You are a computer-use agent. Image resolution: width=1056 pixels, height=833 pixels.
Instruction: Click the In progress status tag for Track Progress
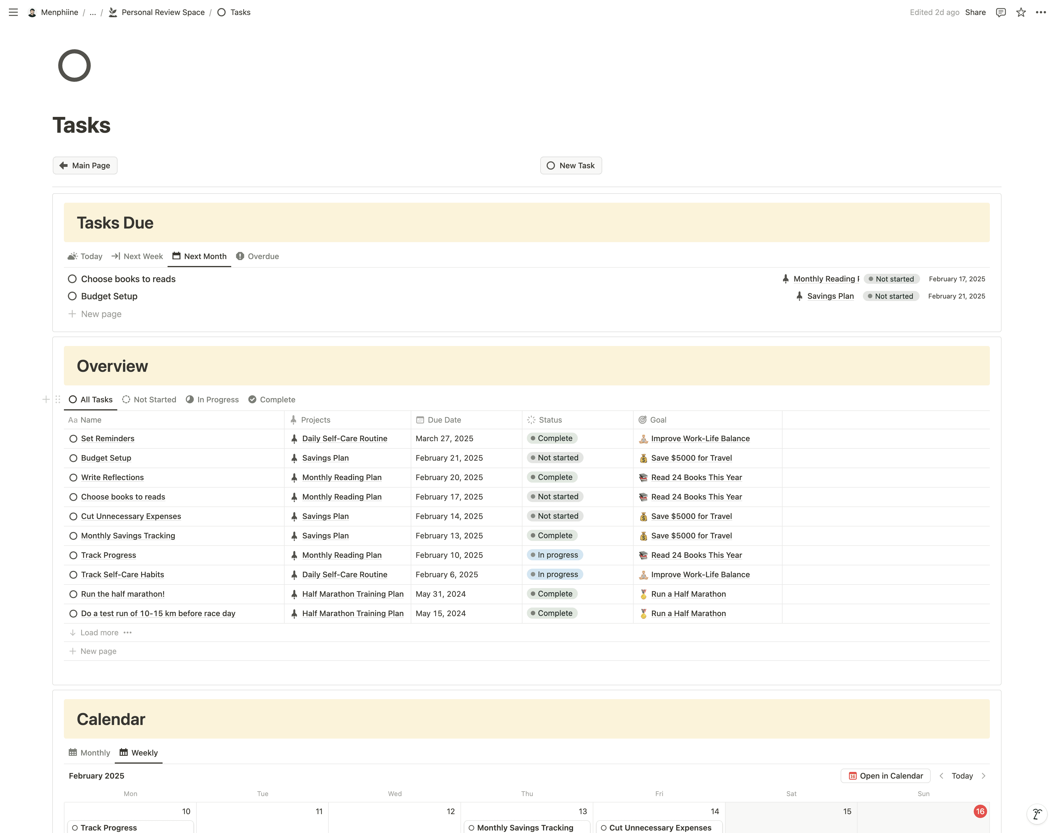[555, 555]
